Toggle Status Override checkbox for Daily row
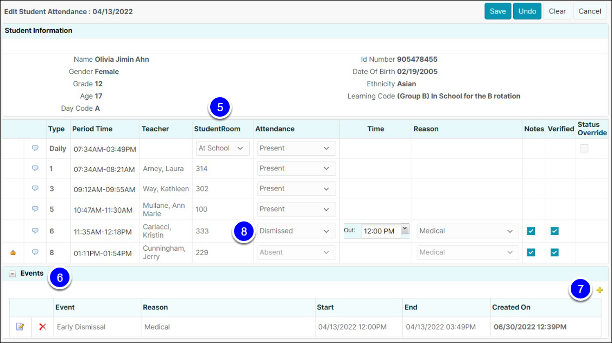Screen dimensions: 612x343 (x=584, y=148)
